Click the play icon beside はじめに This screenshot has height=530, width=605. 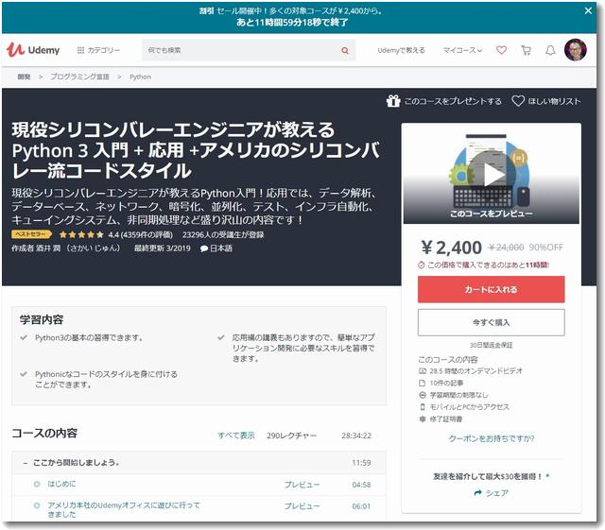pyautogui.click(x=37, y=484)
